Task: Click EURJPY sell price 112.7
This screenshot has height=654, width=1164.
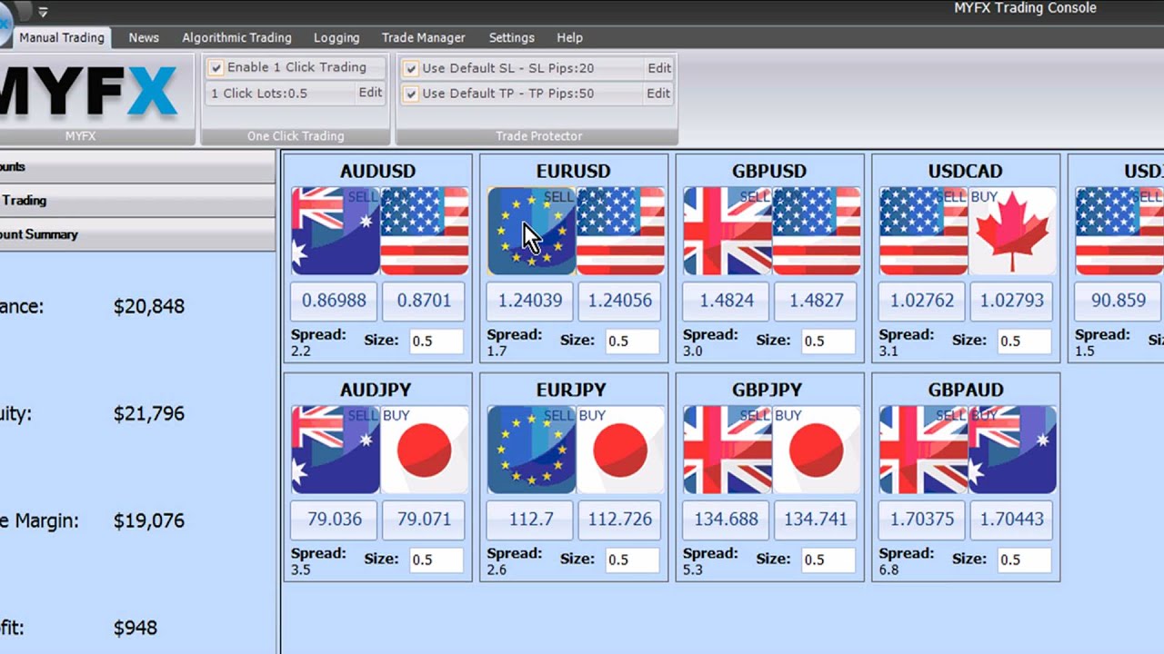Action: point(530,520)
